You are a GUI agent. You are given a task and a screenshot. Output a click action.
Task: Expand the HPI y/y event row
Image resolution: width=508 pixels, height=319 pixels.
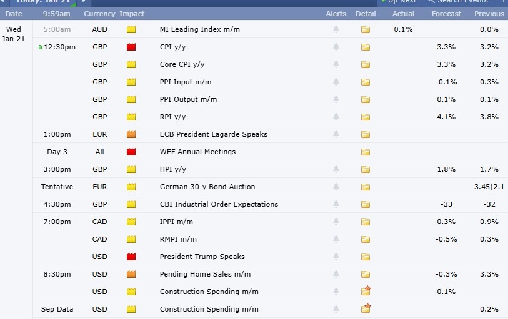[x=173, y=169]
